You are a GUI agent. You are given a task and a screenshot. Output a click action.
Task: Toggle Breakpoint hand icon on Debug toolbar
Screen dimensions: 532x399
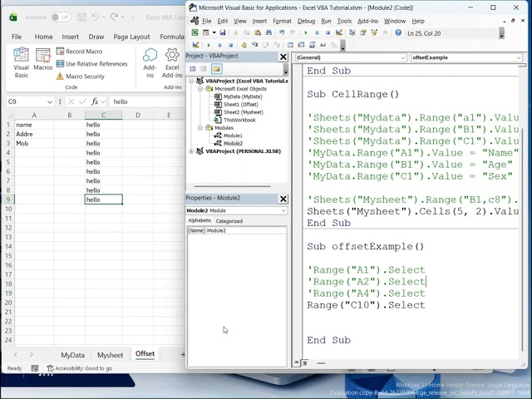[x=244, y=45]
